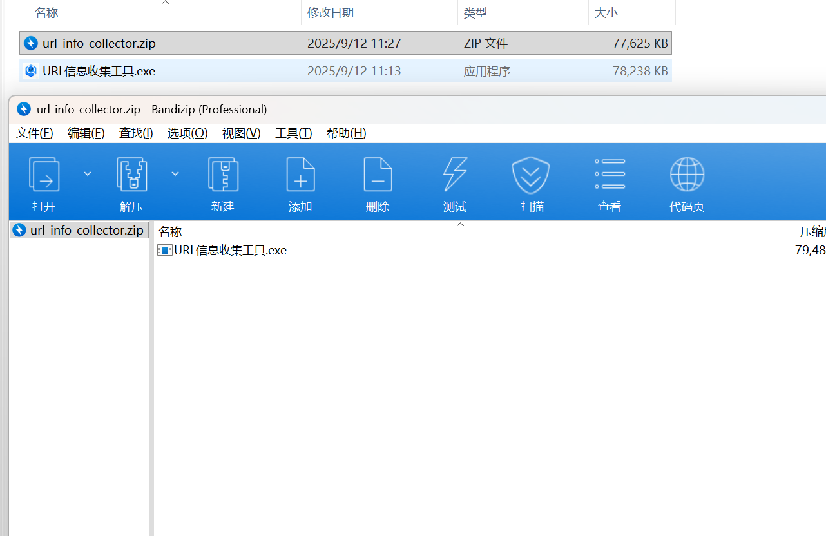Click the Delete (删除) toolbar icon

[378, 175]
